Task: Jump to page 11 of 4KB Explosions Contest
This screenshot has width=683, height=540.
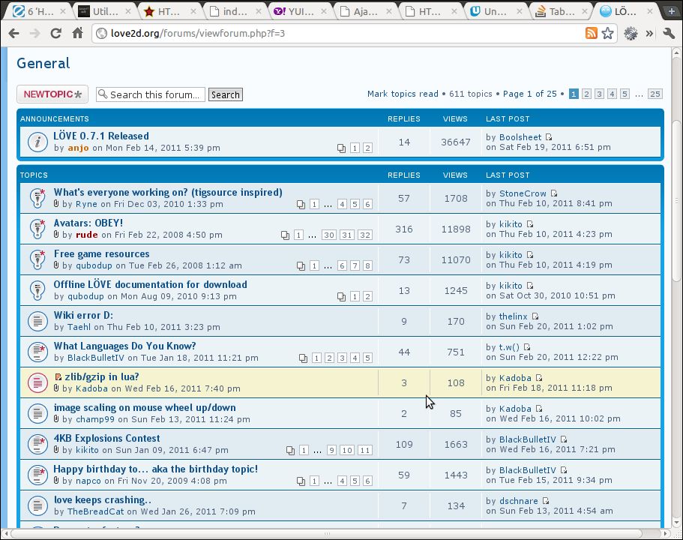Action: coord(364,450)
